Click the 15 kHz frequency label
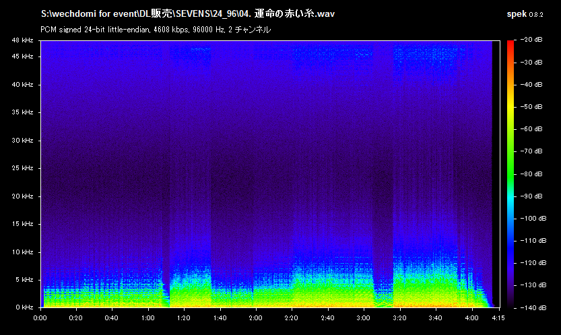561x335 pixels. tap(22, 224)
